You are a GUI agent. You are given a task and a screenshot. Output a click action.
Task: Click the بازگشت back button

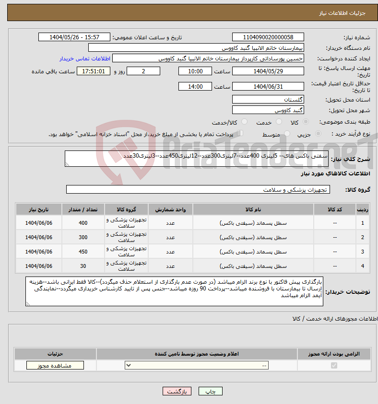[177, 391]
